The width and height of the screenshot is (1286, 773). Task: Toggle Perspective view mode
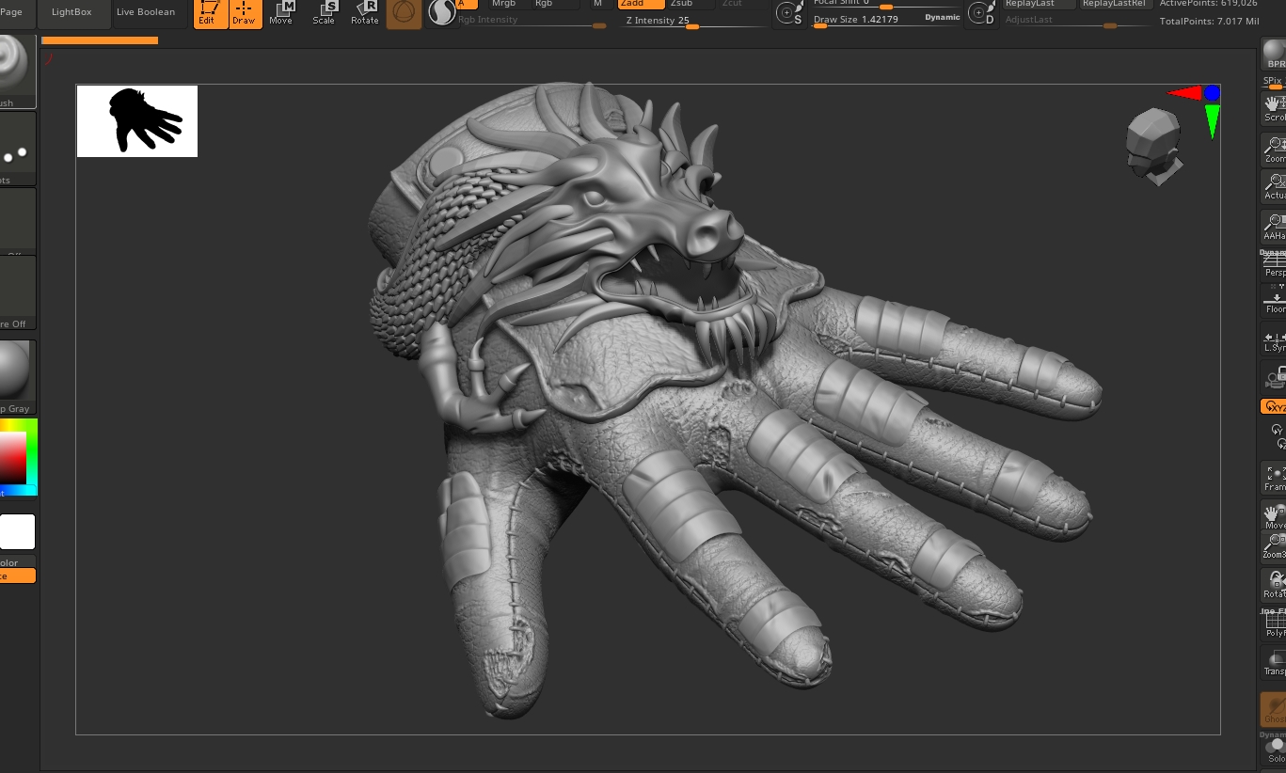(1275, 265)
